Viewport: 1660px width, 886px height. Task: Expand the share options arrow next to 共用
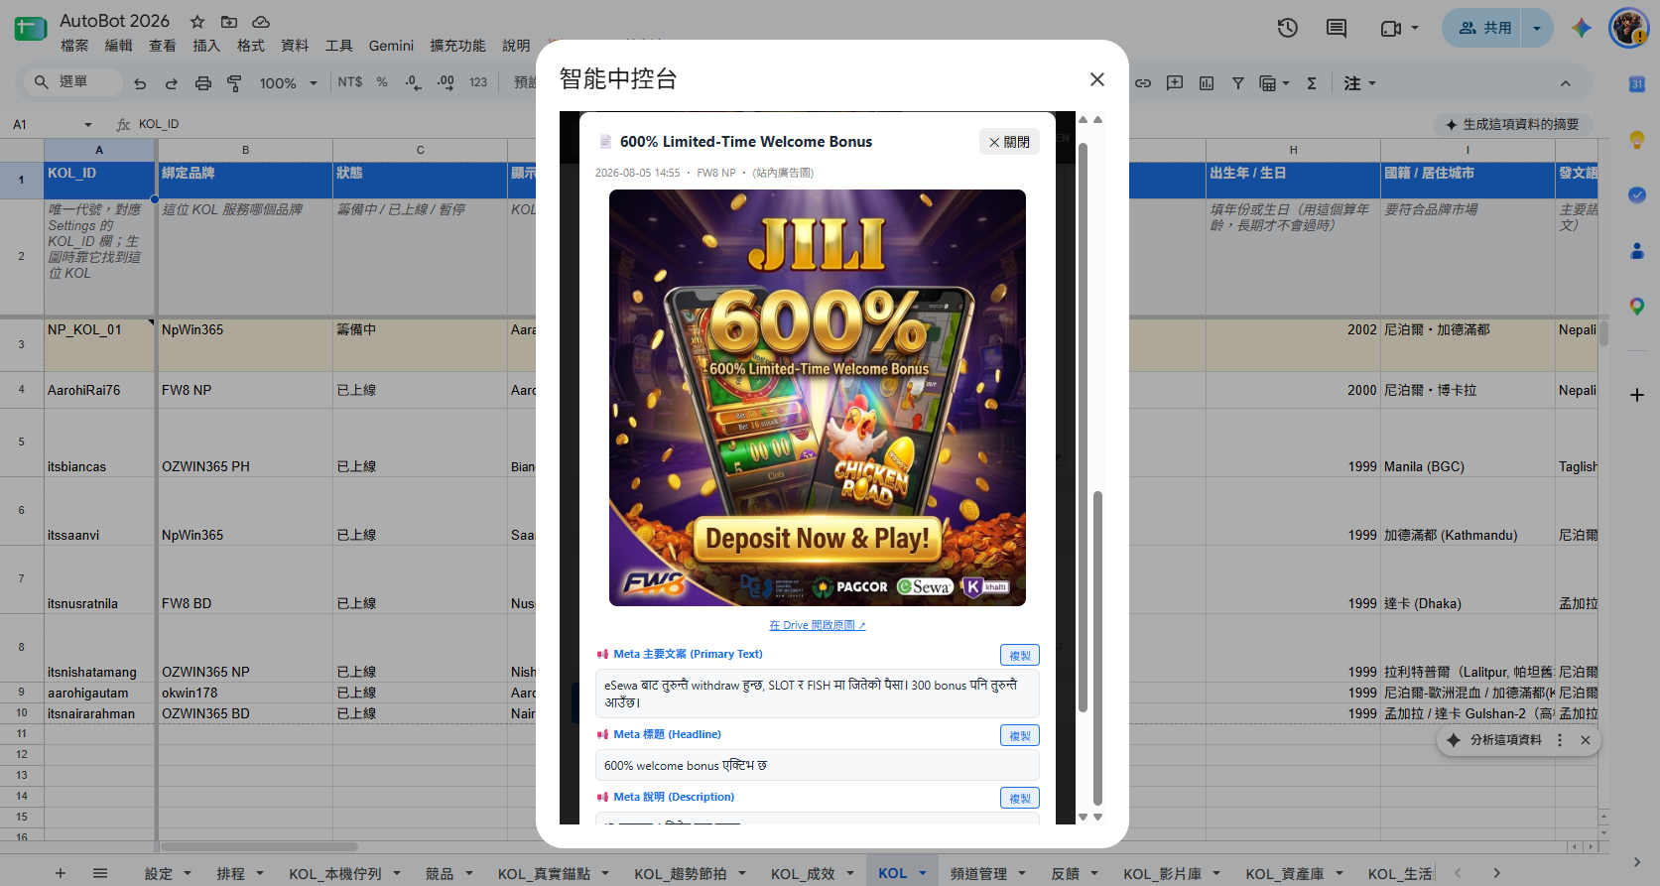pyautogui.click(x=1537, y=28)
